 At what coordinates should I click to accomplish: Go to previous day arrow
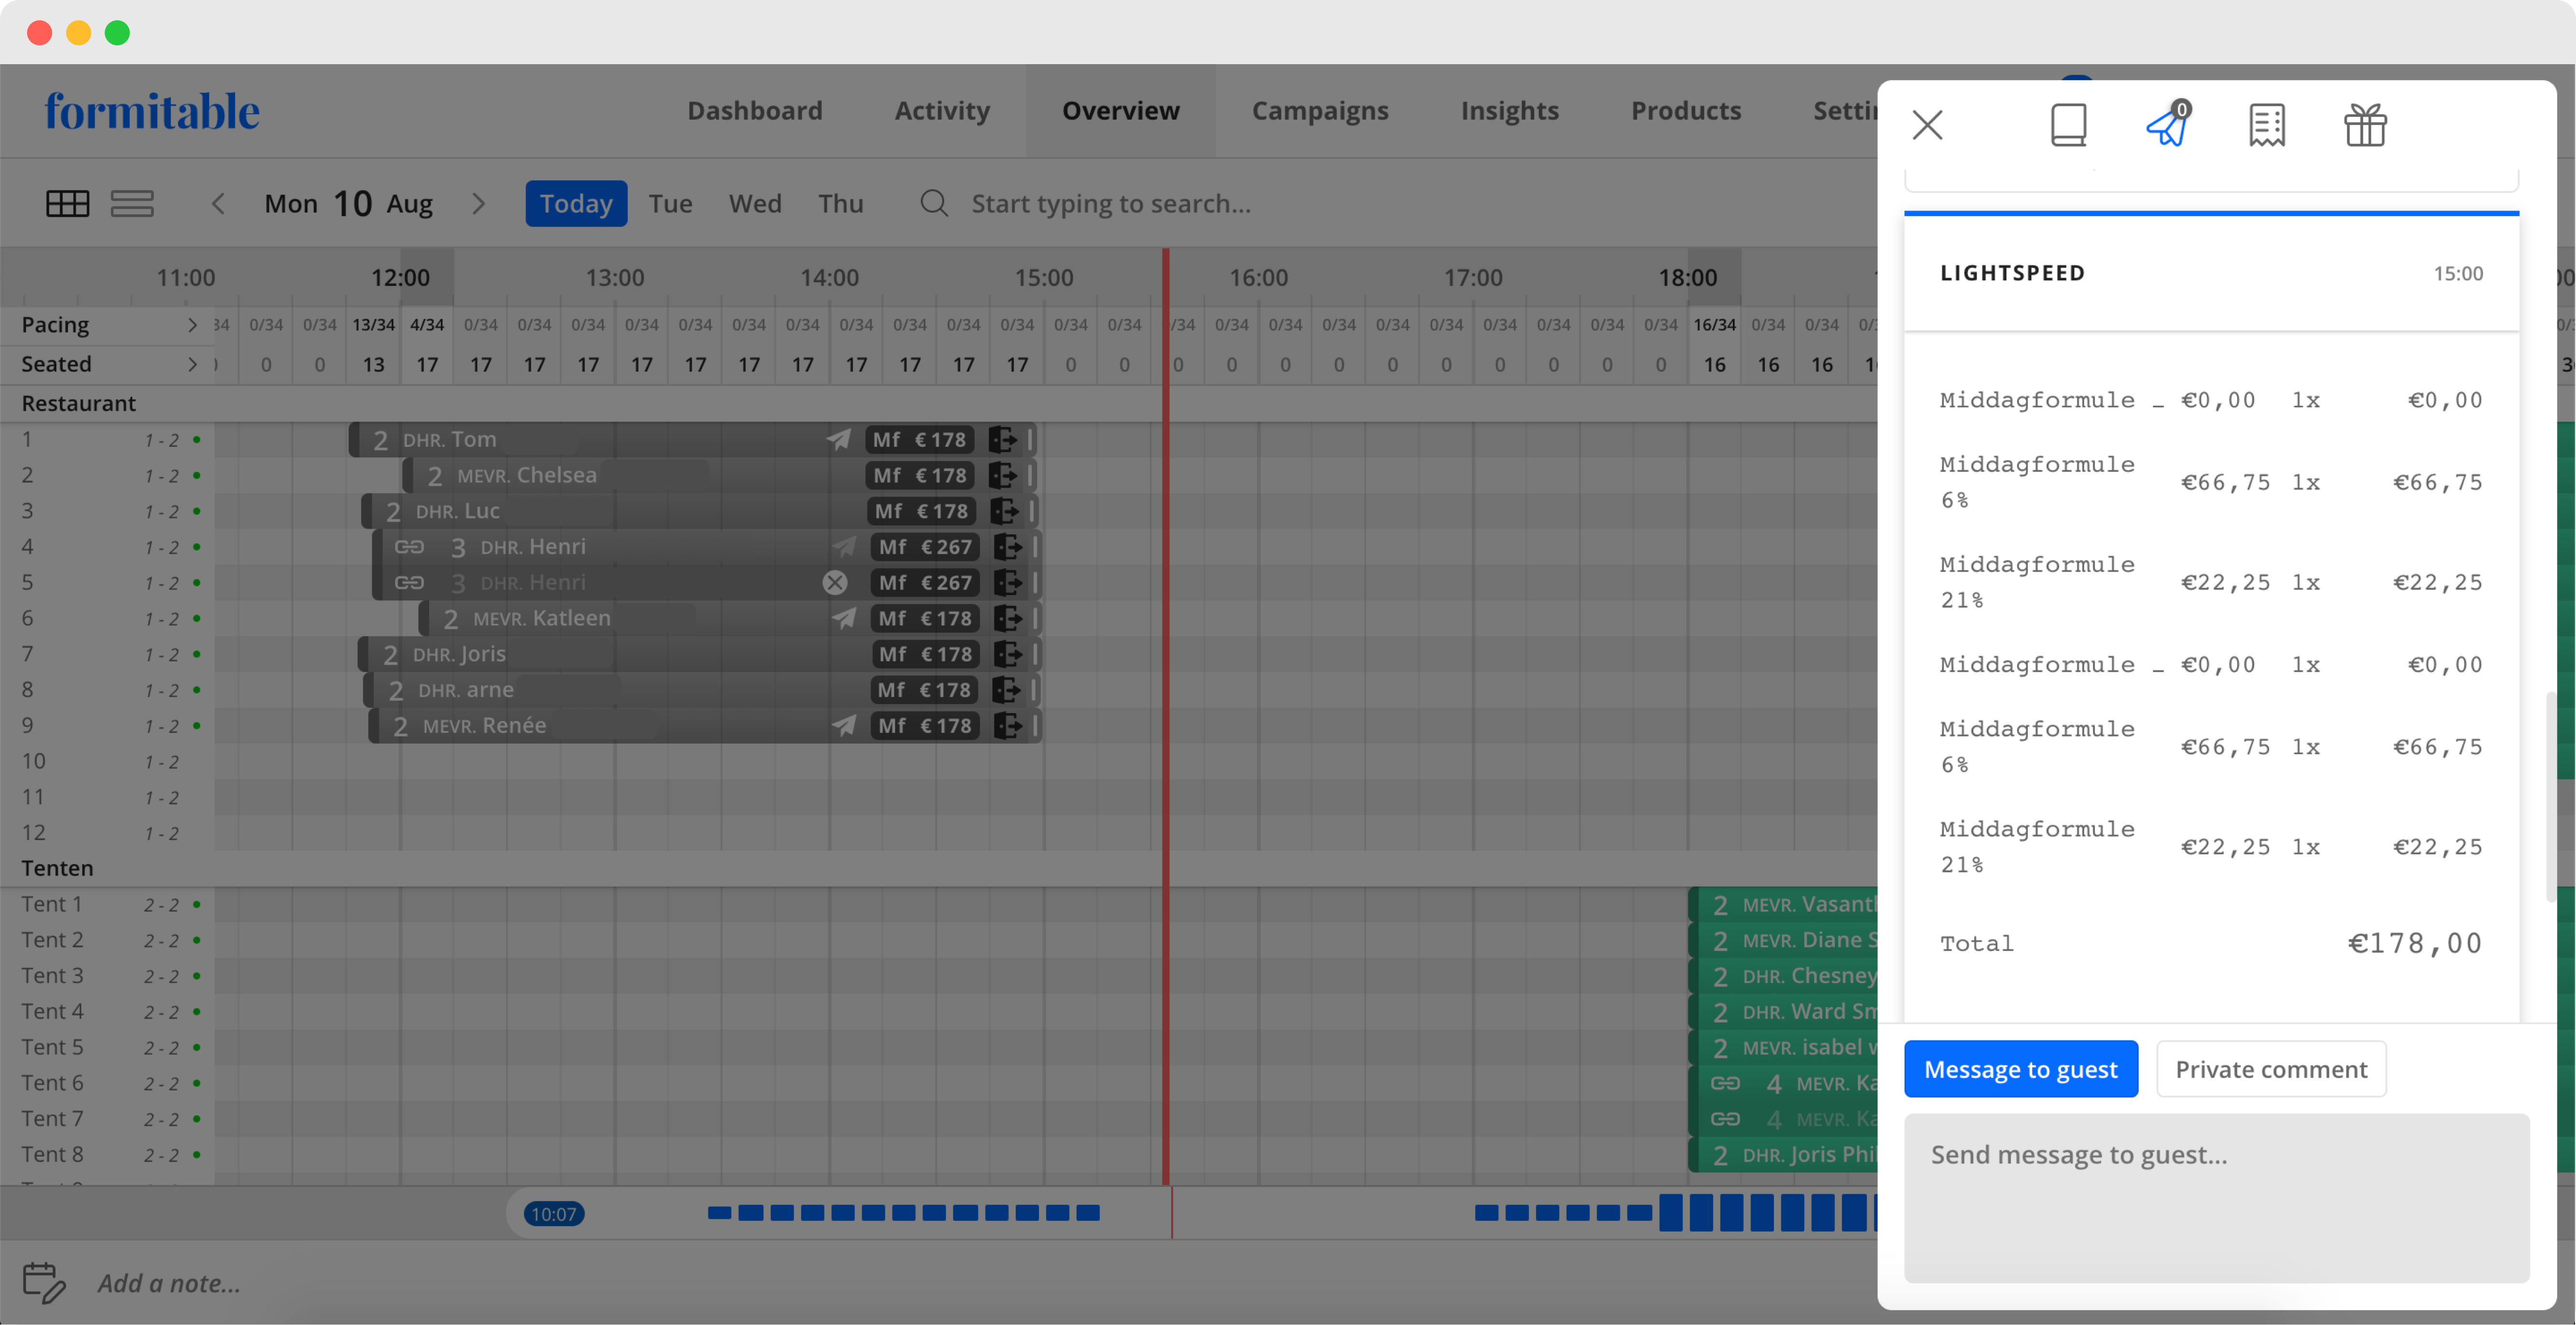click(218, 203)
